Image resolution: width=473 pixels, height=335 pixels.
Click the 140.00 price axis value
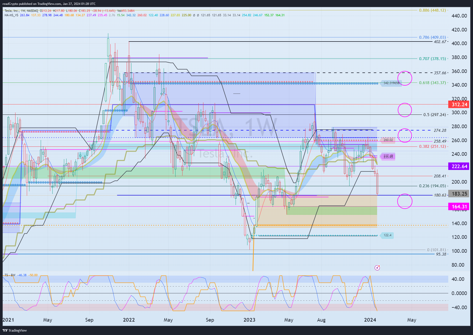pyautogui.click(x=459, y=224)
